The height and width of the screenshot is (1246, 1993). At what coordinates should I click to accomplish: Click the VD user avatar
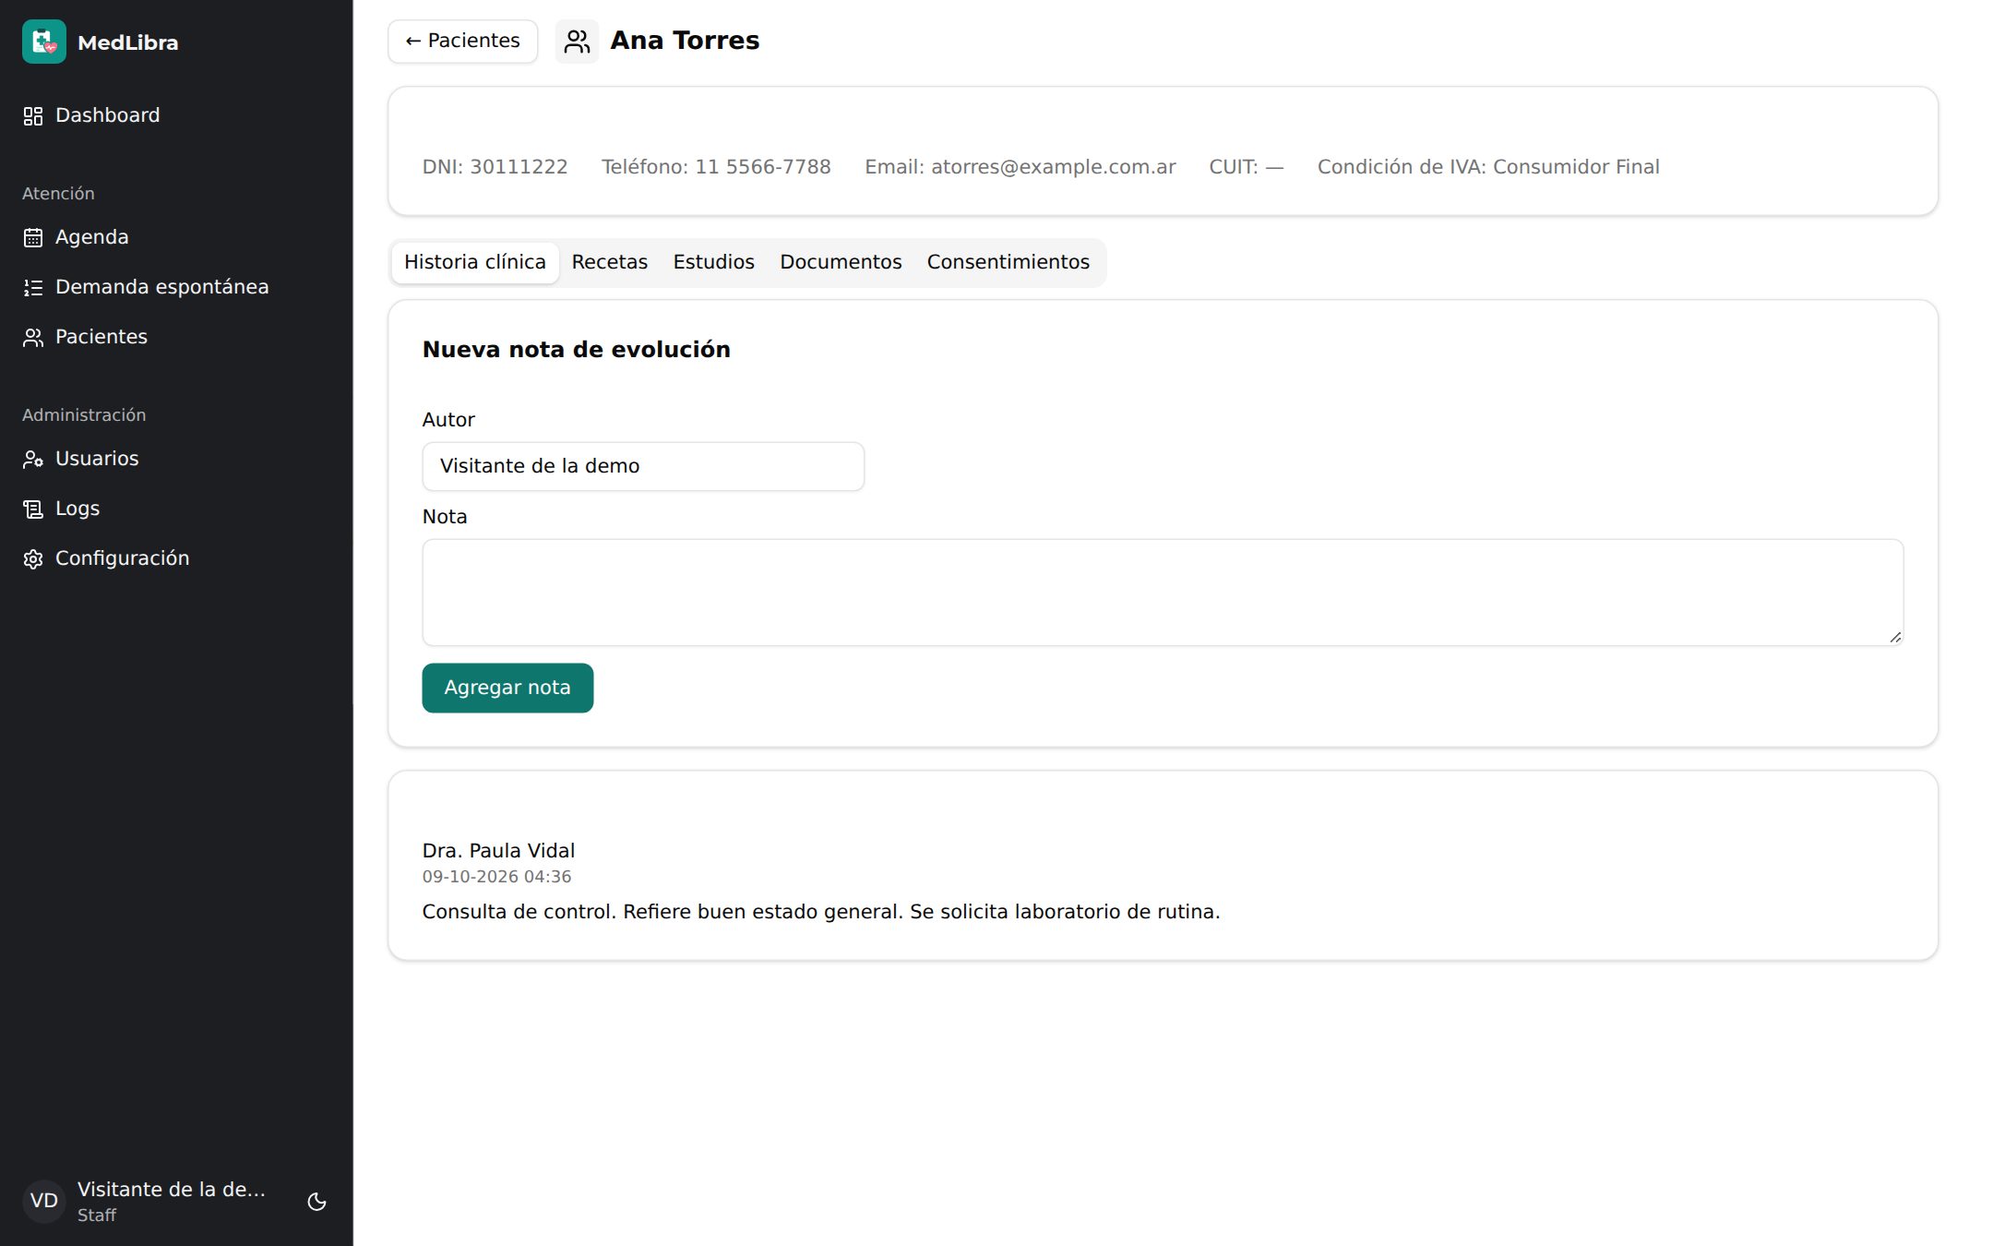pos(43,1201)
